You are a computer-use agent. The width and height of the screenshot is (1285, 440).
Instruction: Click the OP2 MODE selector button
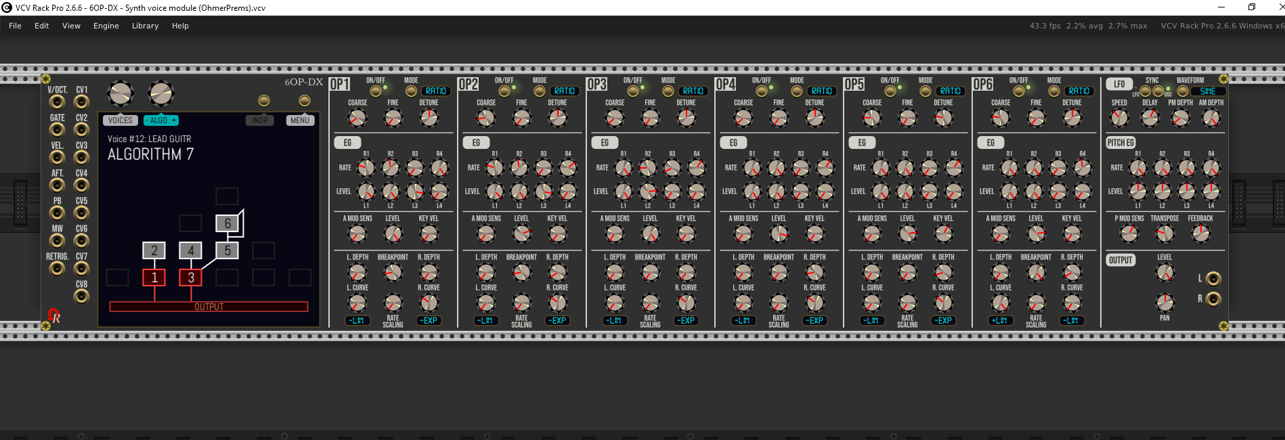click(x=539, y=91)
